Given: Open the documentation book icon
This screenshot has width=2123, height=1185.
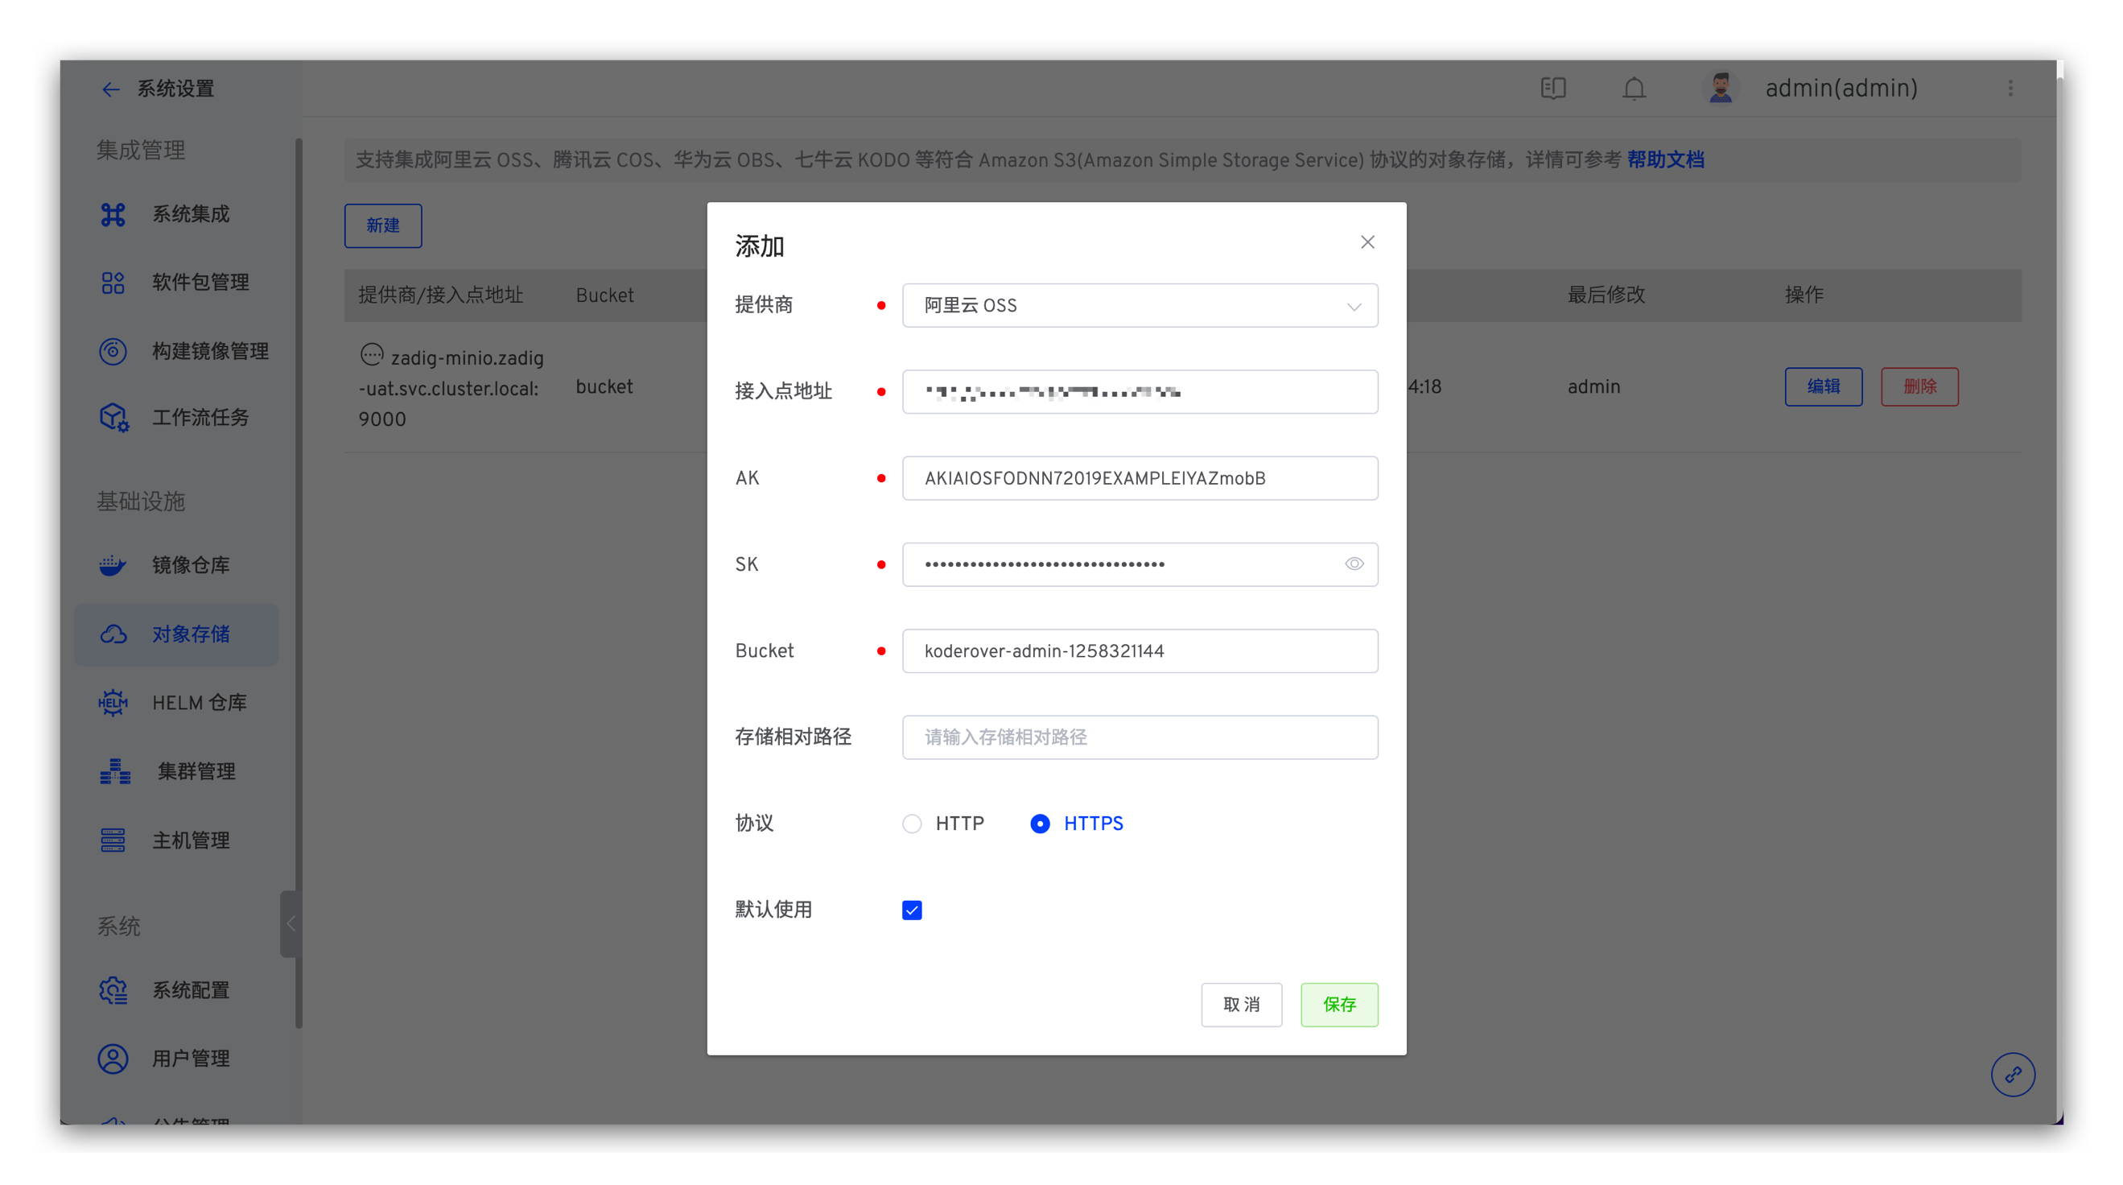Looking at the screenshot, I should click(x=1552, y=89).
